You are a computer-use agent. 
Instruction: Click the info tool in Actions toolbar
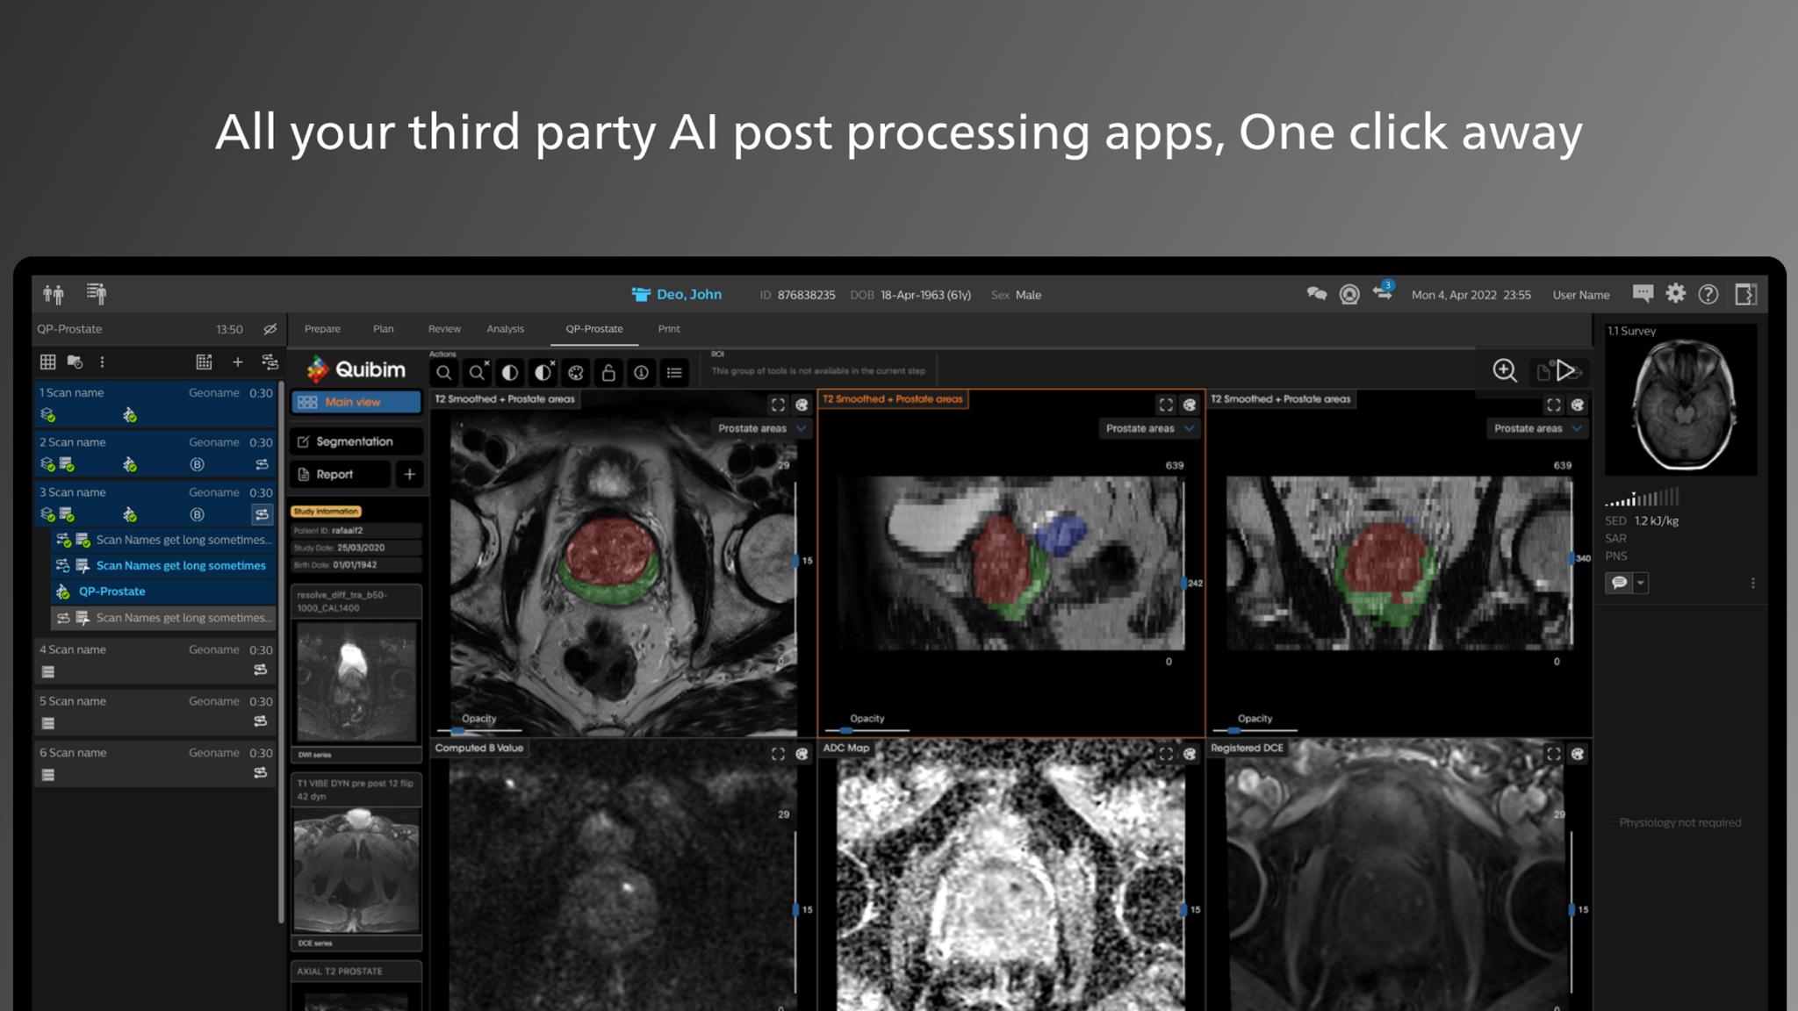tap(642, 373)
